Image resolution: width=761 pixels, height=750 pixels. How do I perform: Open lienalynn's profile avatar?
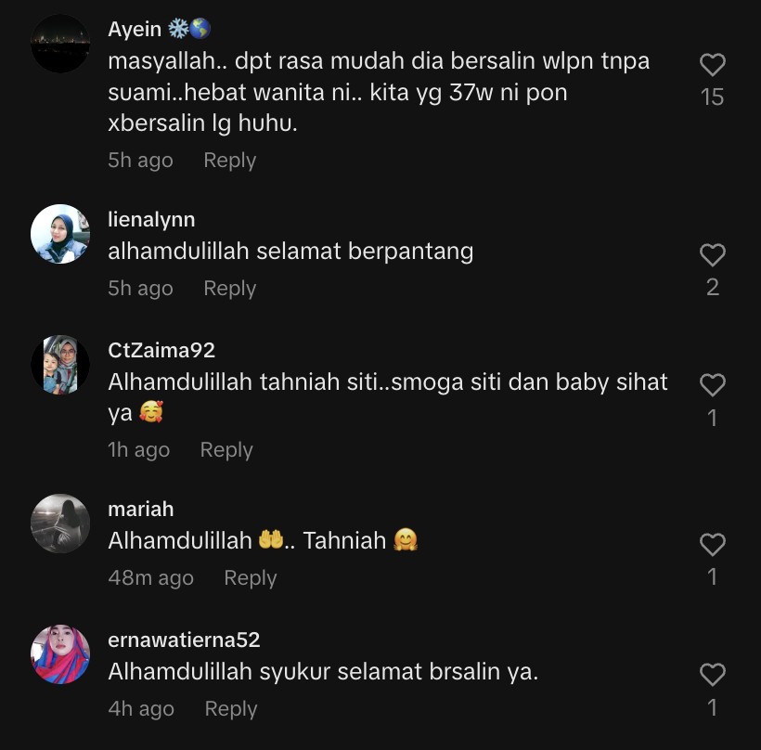tap(60, 234)
